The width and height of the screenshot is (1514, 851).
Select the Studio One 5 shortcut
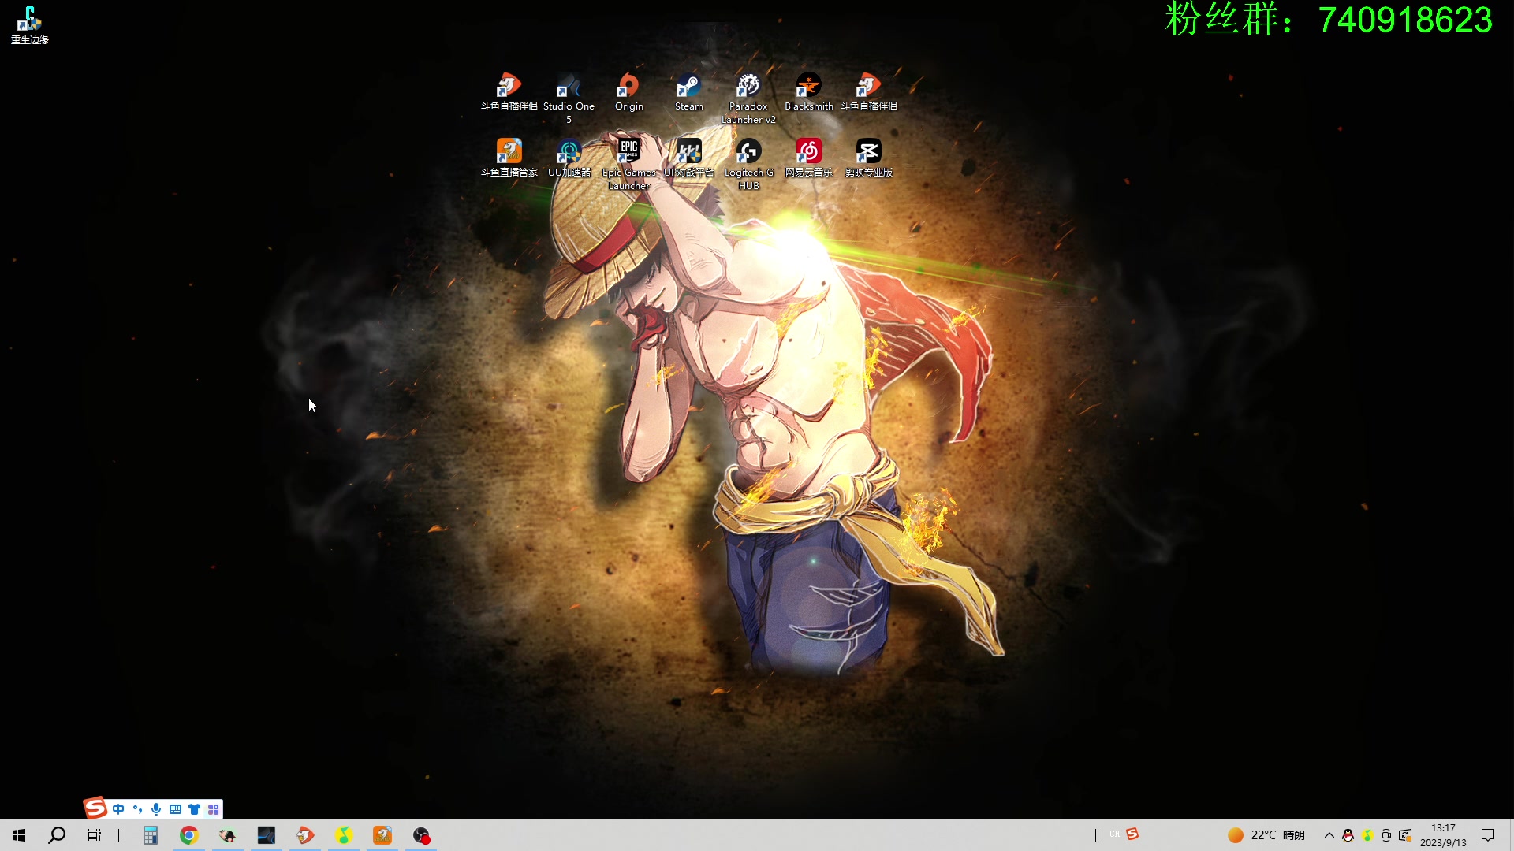coord(569,98)
